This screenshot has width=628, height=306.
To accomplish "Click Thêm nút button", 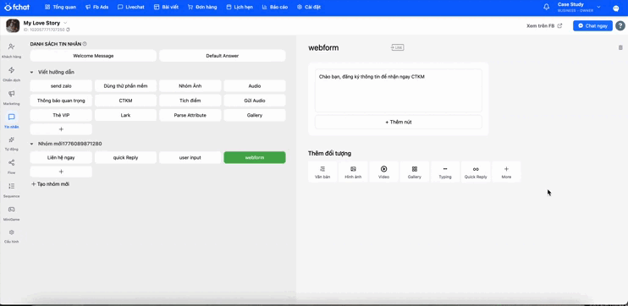I will (399, 122).
